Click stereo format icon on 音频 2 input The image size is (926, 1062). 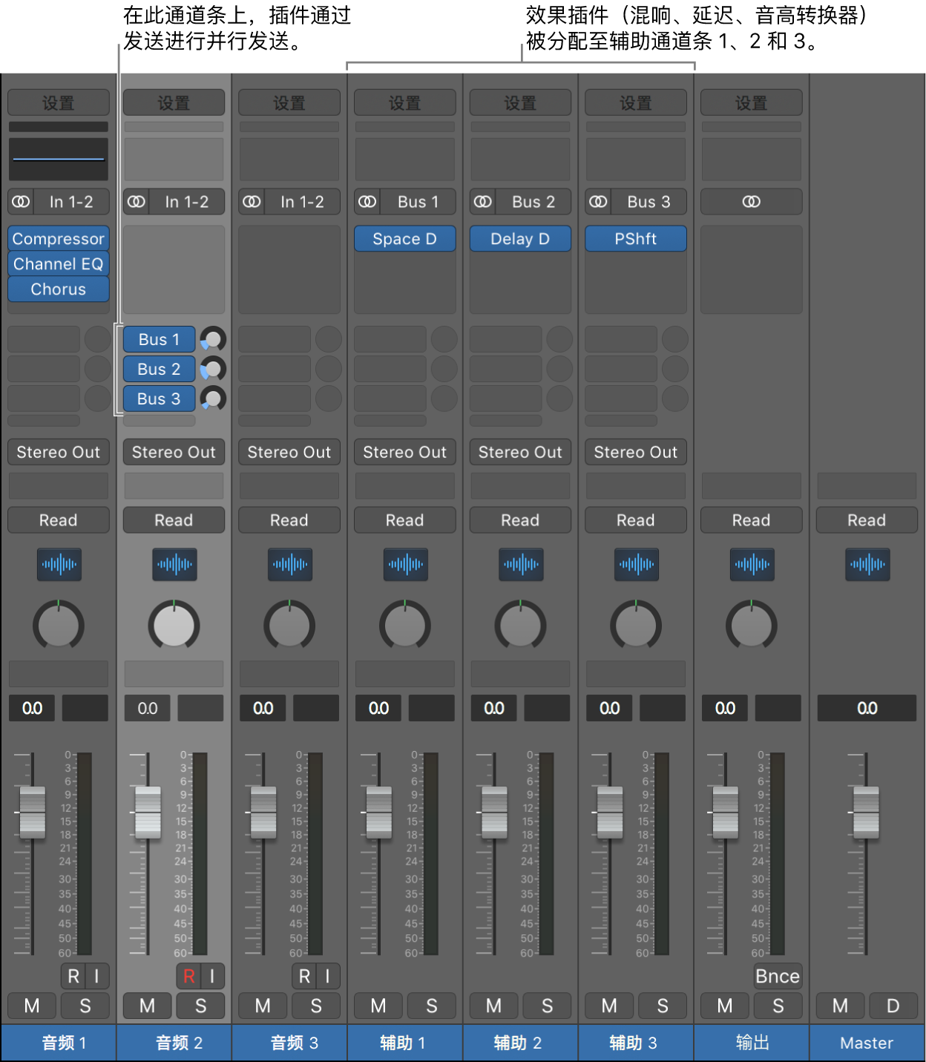[136, 202]
